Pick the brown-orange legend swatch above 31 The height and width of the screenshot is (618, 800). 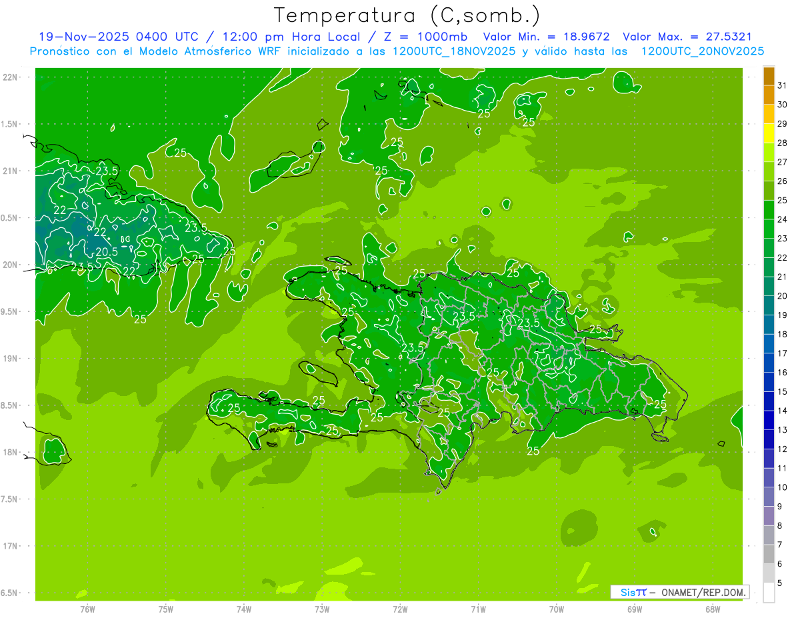pyautogui.click(x=769, y=76)
